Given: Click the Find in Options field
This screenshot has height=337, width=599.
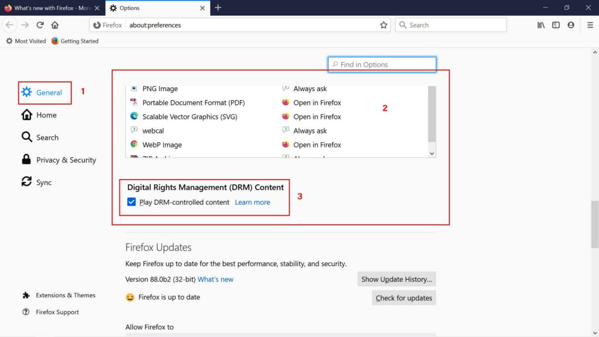Looking at the screenshot, I should (x=382, y=64).
